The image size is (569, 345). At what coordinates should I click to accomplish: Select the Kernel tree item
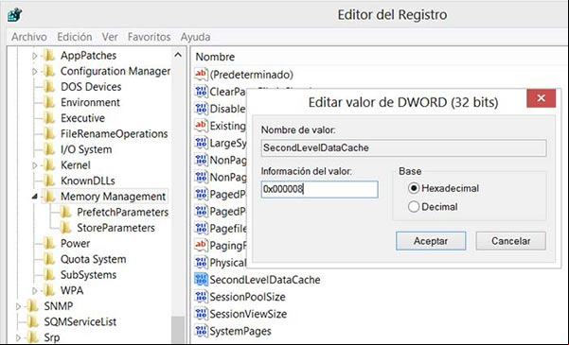(x=76, y=165)
